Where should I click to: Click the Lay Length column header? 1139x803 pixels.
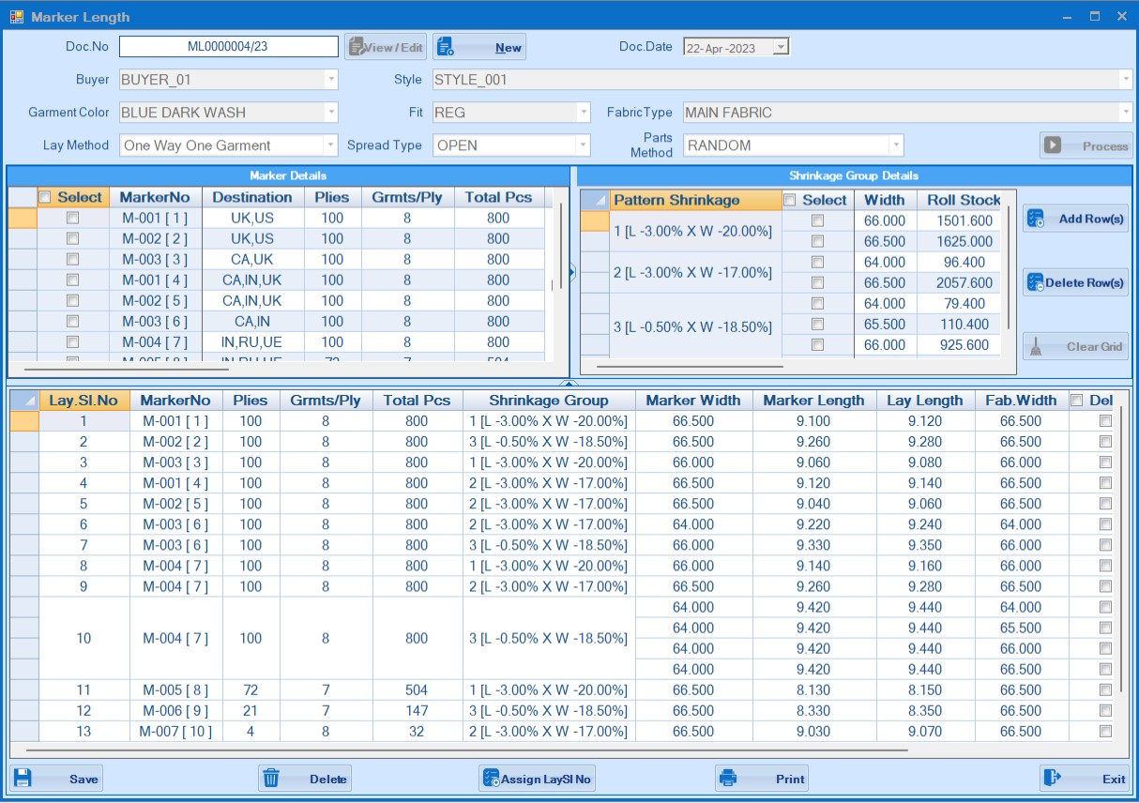click(x=925, y=401)
